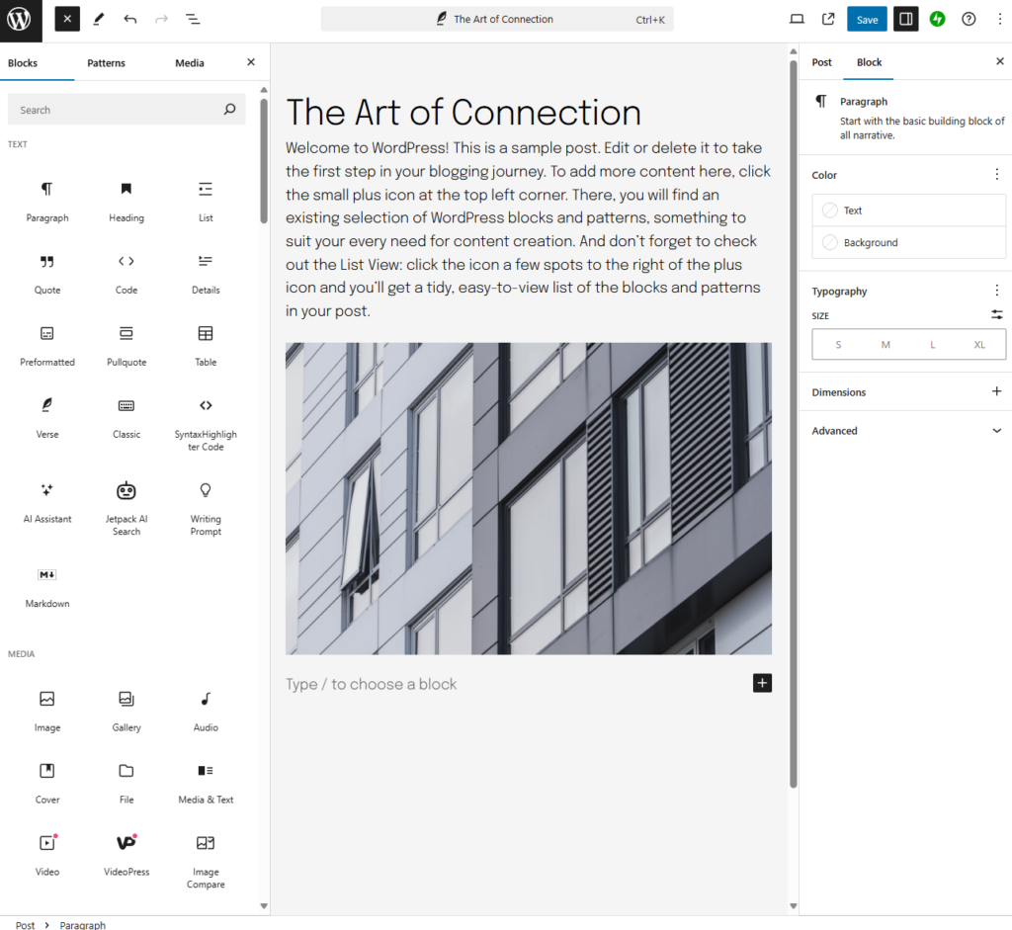Screen dimensions: 1012x930
Task: Select the L typography size
Action: click(x=932, y=344)
